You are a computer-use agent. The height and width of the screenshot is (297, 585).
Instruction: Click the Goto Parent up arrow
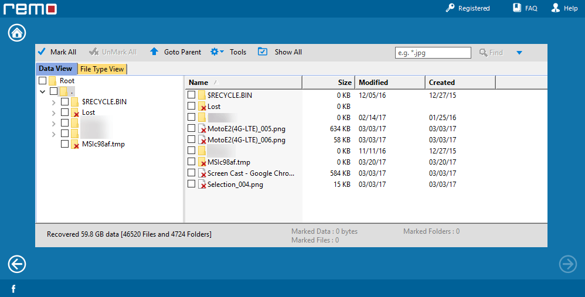click(x=154, y=52)
